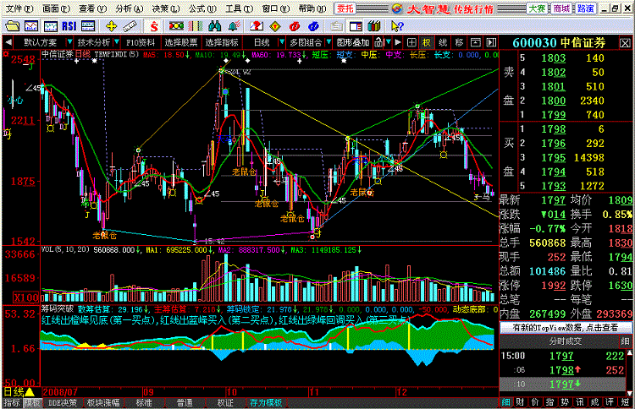Viewport: 635px width, 409px height.
Task: Click the red Phi symbol icon
Action: [295, 26]
